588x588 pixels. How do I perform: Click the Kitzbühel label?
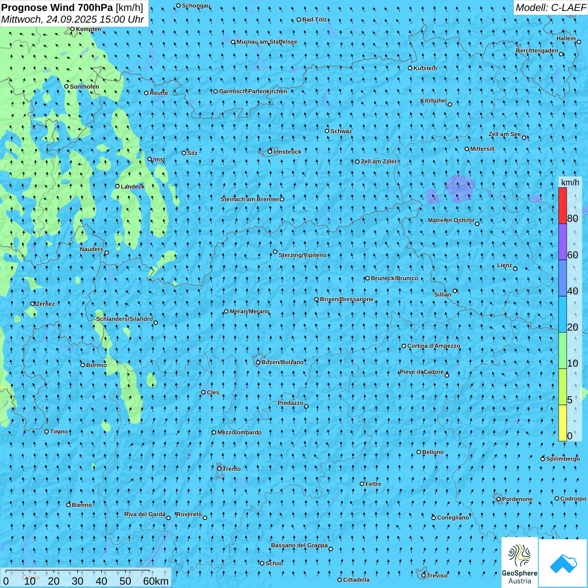pos(433,100)
